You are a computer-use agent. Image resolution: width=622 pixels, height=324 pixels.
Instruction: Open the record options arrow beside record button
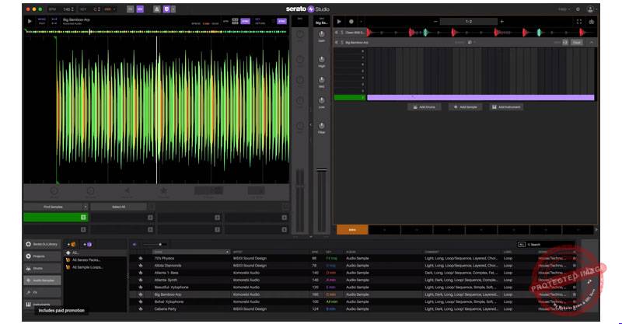361,22
